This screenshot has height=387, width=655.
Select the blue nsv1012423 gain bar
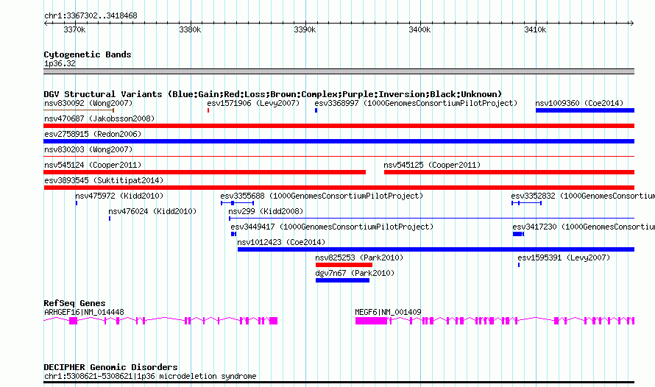(436, 249)
